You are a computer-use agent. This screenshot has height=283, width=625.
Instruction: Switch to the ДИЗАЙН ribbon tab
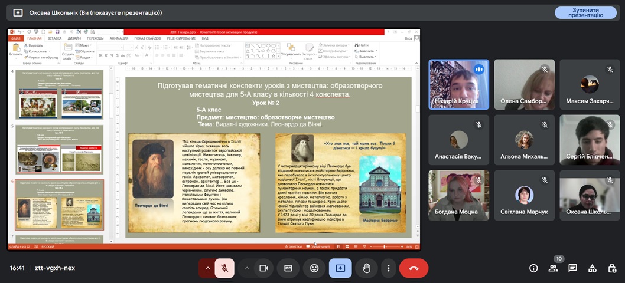pos(74,38)
